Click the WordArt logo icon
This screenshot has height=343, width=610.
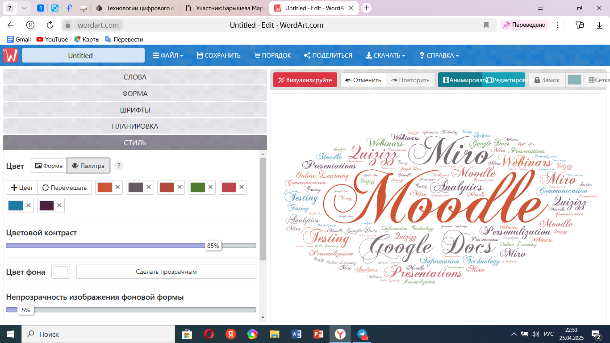(10, 55)
